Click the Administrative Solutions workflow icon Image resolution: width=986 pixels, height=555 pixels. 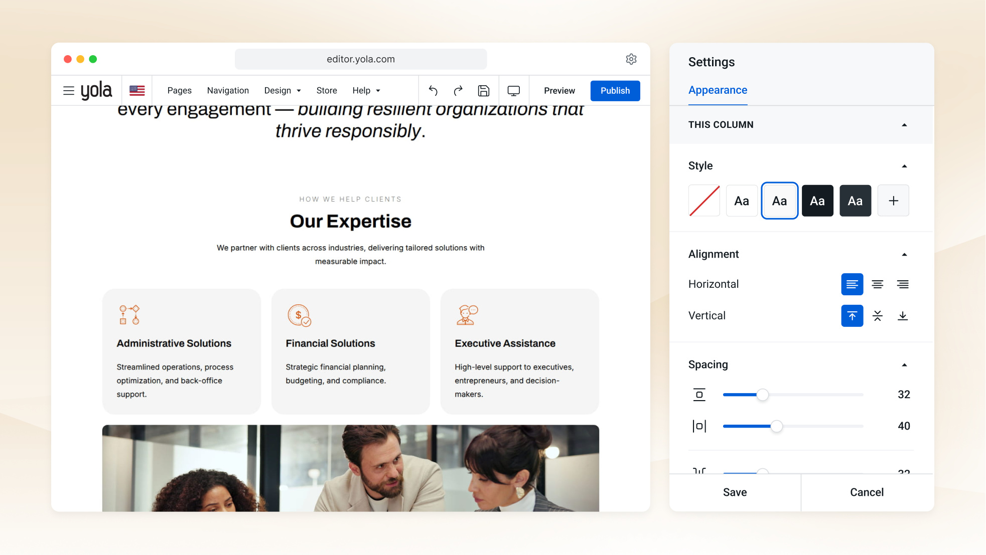click(x=129, y=315)
